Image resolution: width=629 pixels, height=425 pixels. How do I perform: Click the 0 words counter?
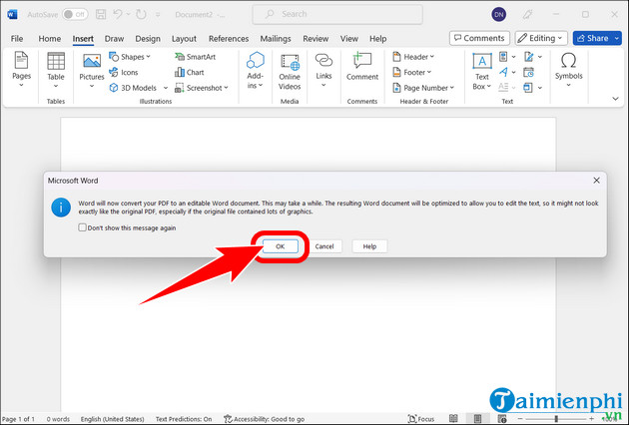tap(58, 419)
